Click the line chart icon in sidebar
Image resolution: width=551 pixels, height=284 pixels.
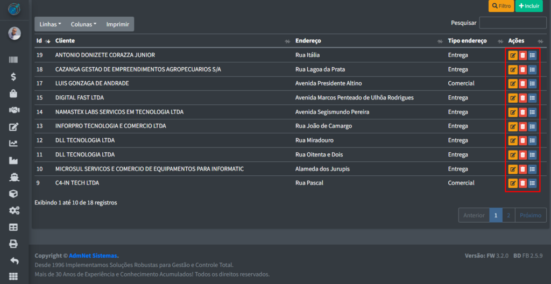tap(14, 144)
